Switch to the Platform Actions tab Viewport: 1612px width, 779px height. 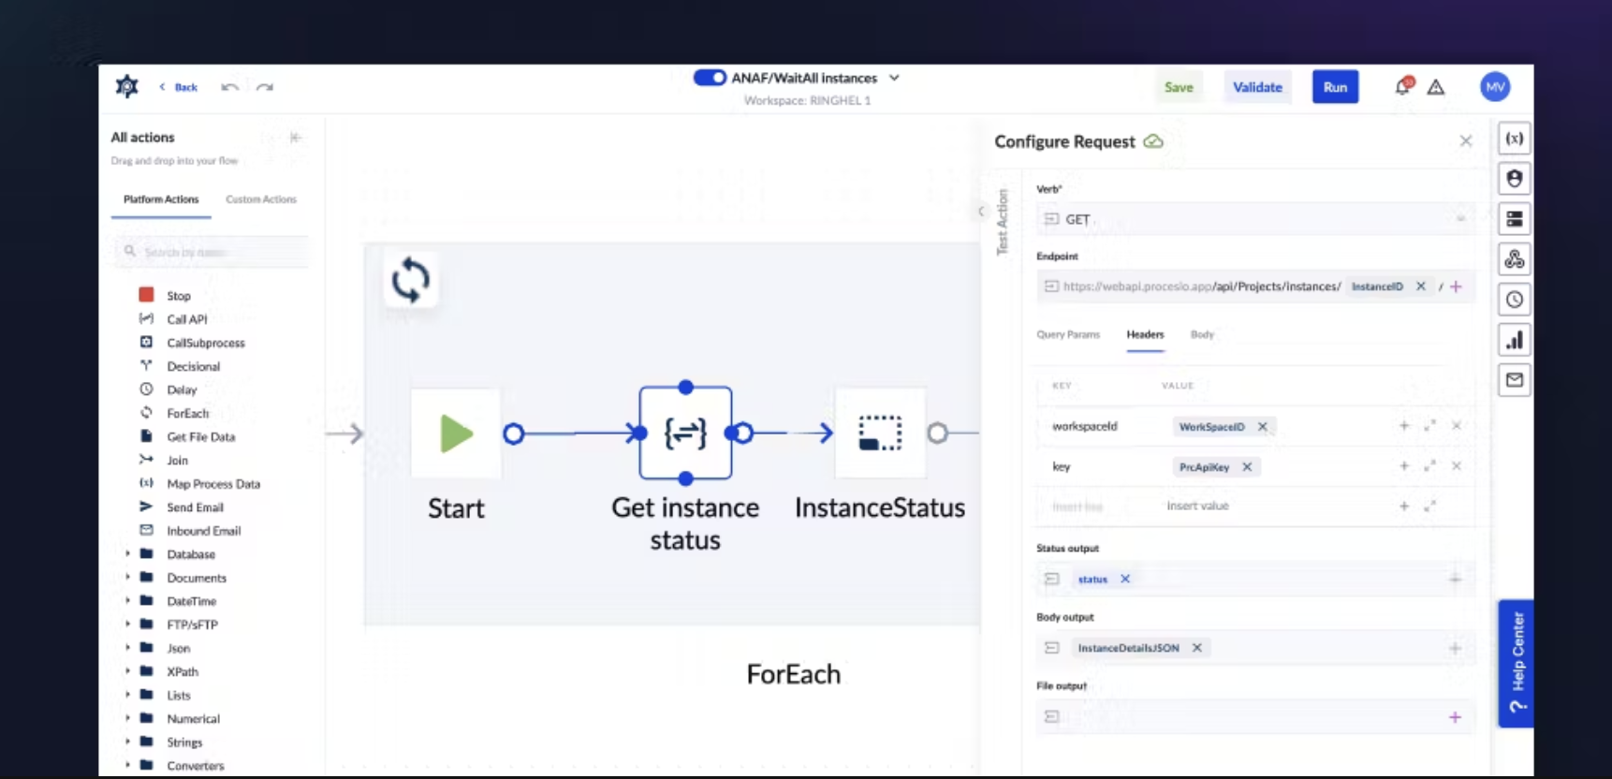161,199
